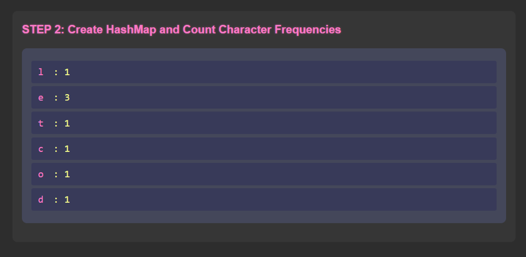Viewport: 526px width, 257px height.
Task: Select the row for character 'd'
Action: coord(264,200)
